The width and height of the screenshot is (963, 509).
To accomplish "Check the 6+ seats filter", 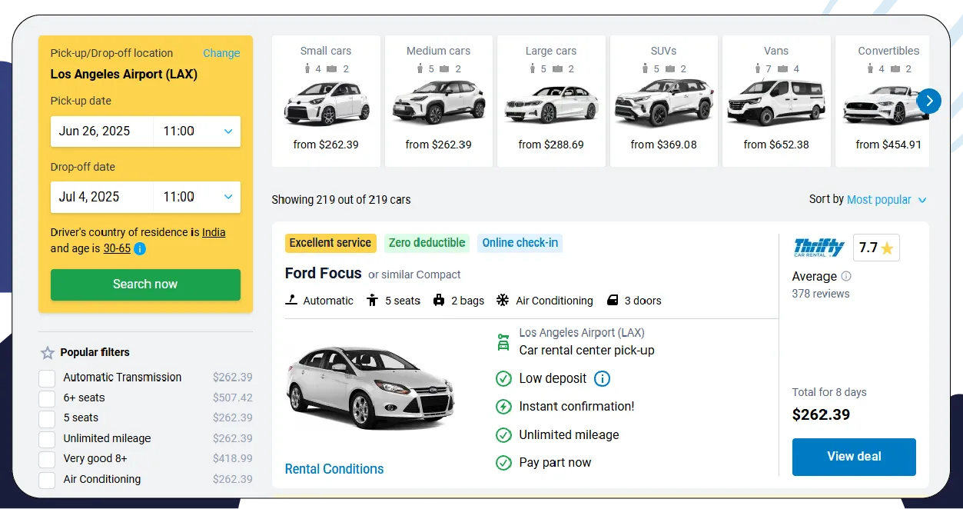I will click(x=46, y=398).
